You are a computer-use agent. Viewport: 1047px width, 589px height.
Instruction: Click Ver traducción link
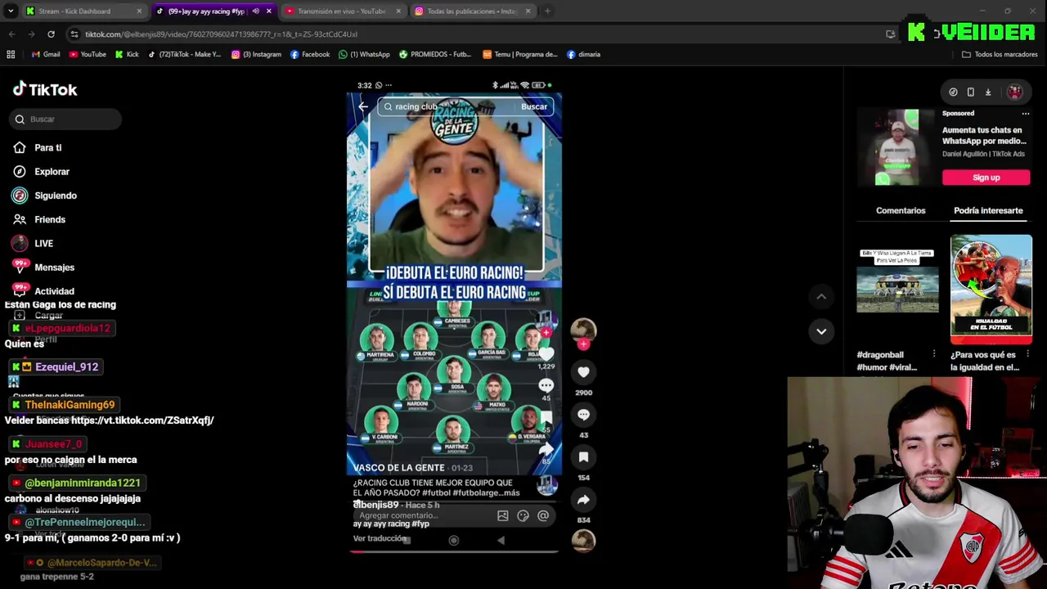[380, 539]
